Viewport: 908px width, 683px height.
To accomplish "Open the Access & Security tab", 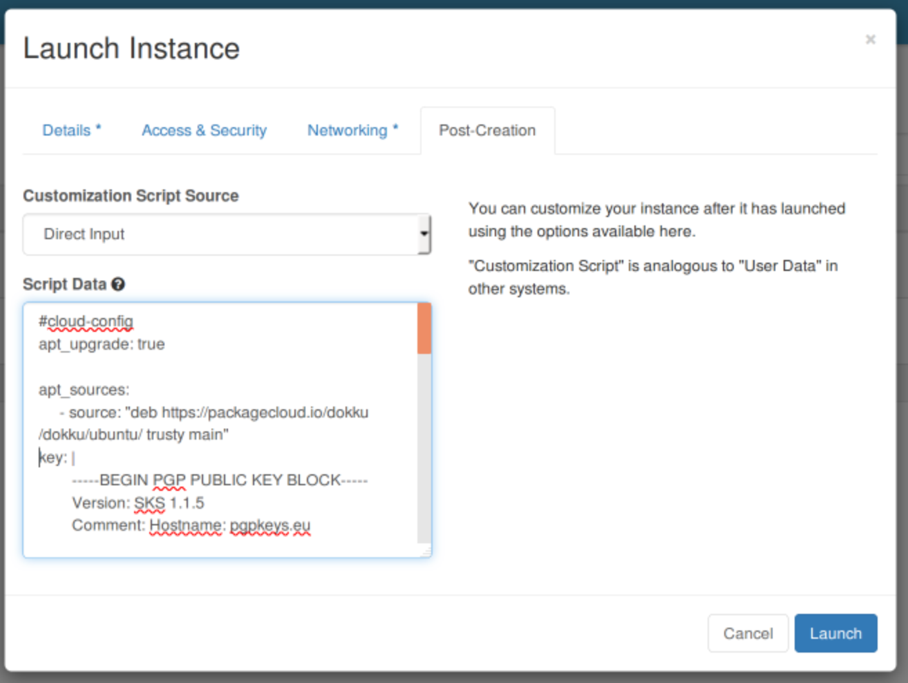I will 204,130.
